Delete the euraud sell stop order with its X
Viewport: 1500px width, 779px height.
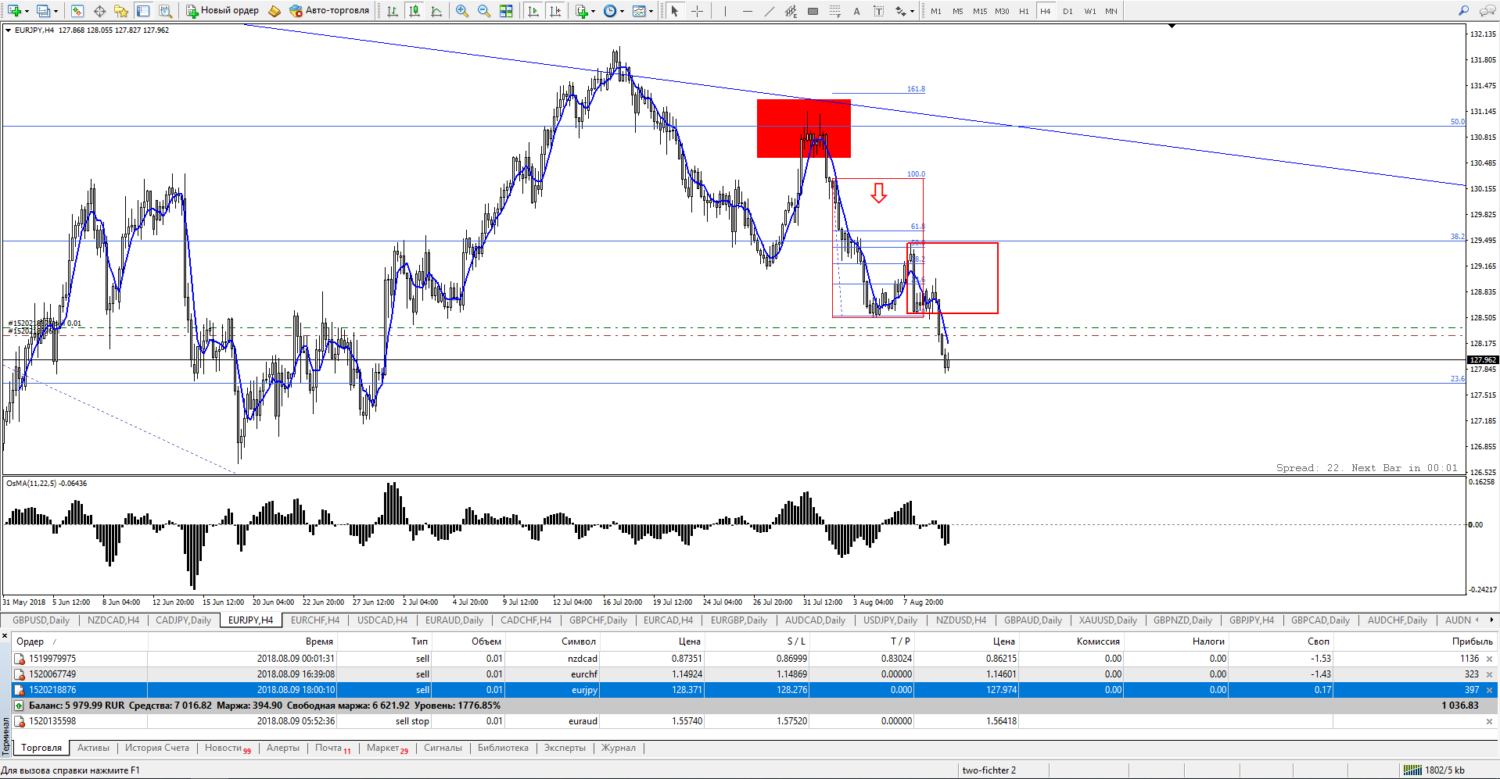(x=1489, y=721)
